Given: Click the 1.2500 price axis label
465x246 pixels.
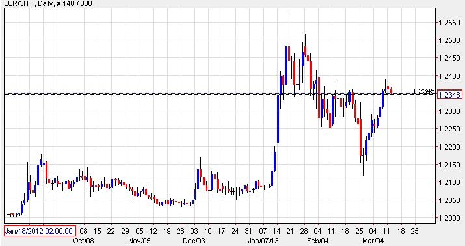Looking at the screenshot, I should (x=449, y=40).
